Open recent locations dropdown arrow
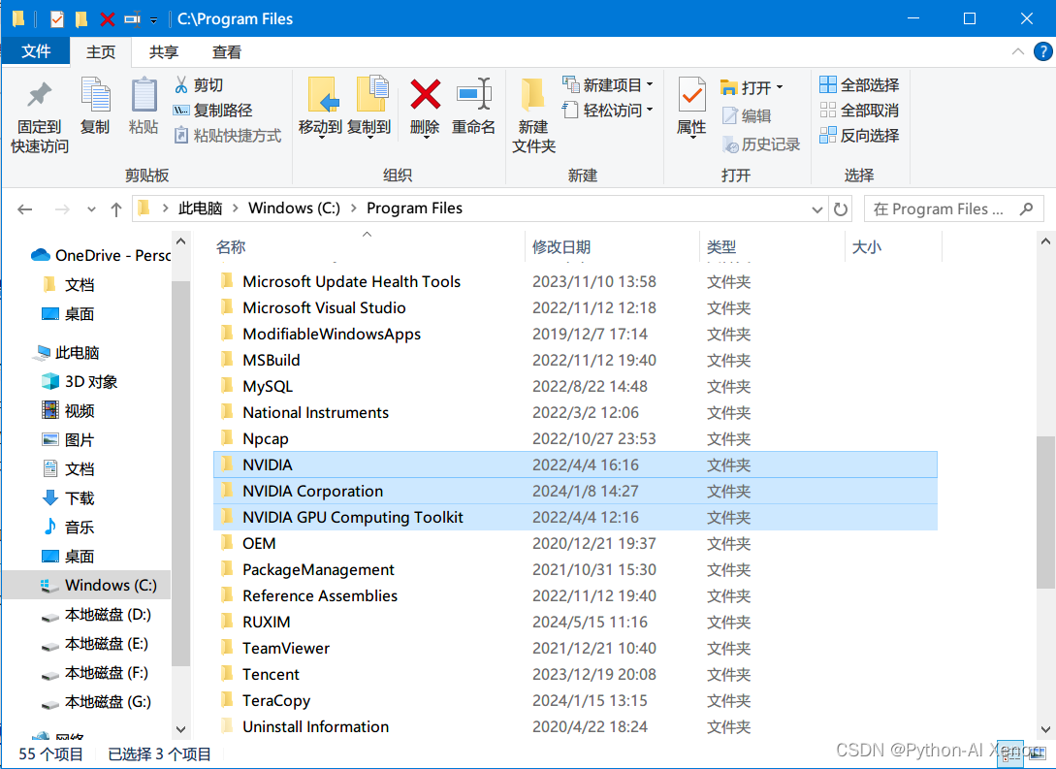 [91, 209]
